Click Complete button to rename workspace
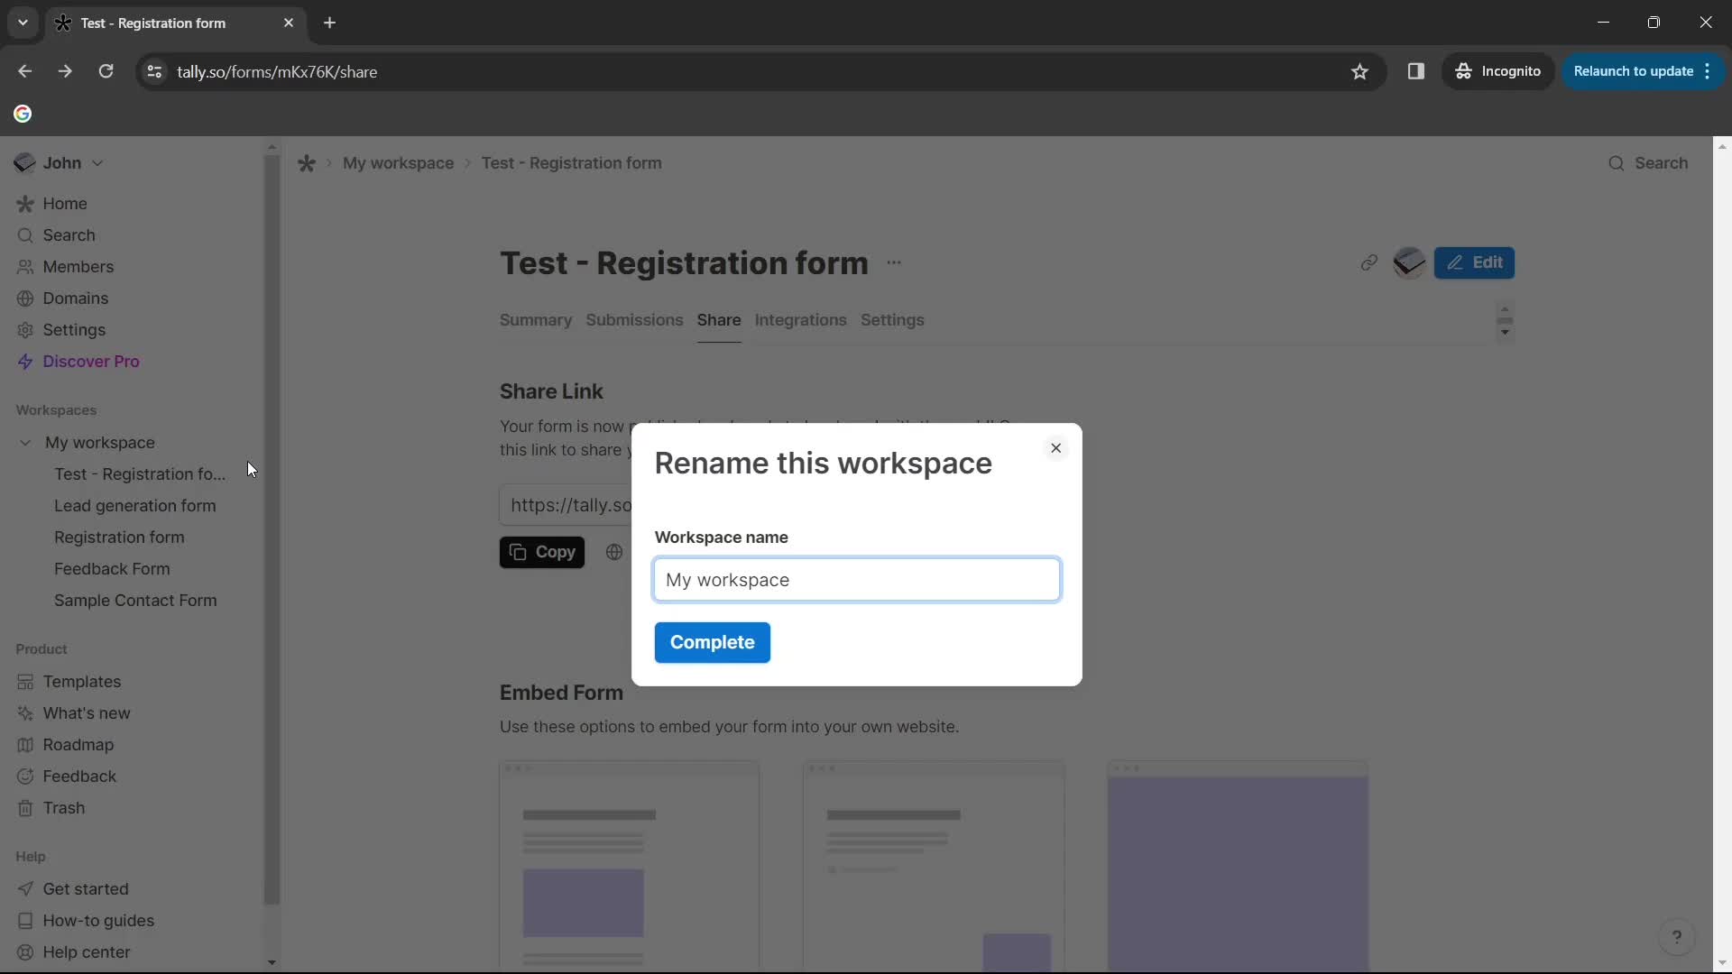This screenshot has height=974, width=1732. [x=714, y=643]
